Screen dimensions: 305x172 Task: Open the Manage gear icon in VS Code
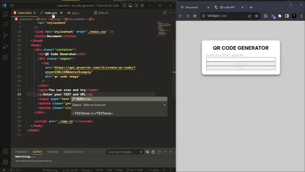[5, 162]
